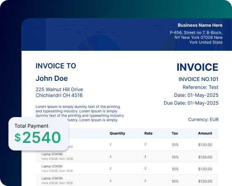The image size is (232, 186).
Task: Select the business address text block
Action: [196, 37]
